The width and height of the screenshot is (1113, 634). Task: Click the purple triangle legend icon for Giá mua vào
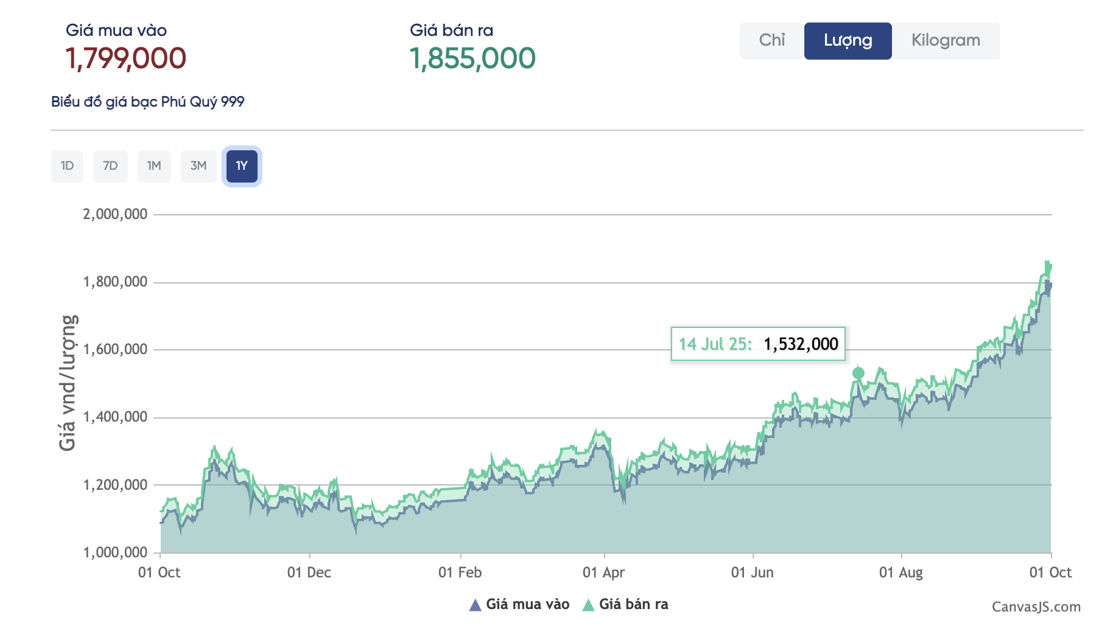tap(475, 605)
